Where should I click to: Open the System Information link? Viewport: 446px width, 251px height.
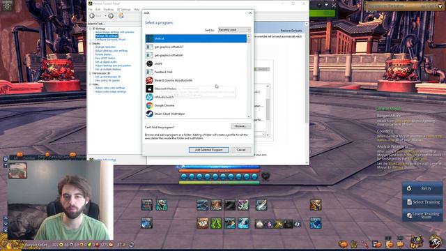(105, 160)
